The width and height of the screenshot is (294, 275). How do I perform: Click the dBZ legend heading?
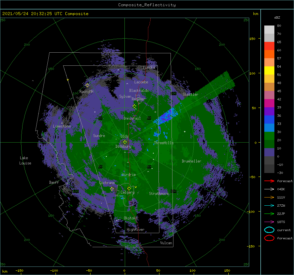(277, 17)
